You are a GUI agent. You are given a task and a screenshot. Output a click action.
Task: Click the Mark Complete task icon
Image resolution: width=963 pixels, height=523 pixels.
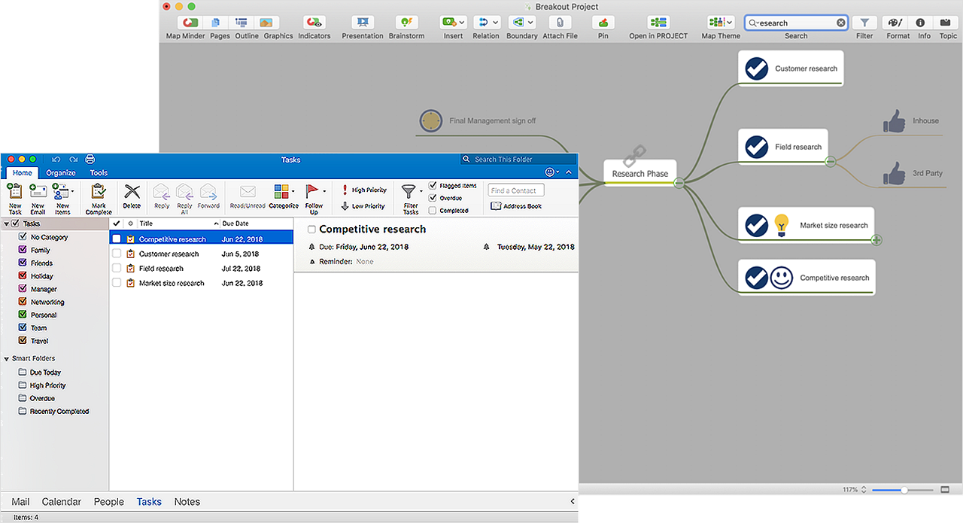(99, 194)
